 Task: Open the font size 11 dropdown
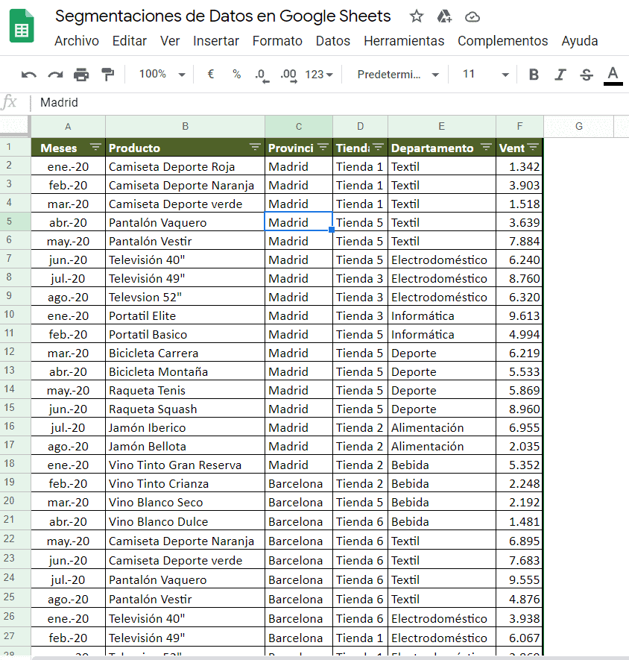[x=485, y=75]
